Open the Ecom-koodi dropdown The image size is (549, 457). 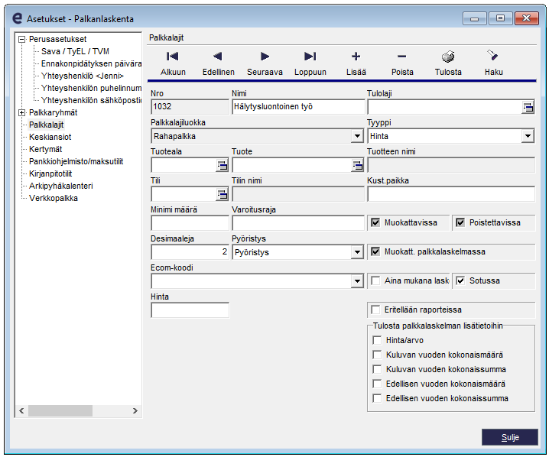357,281
